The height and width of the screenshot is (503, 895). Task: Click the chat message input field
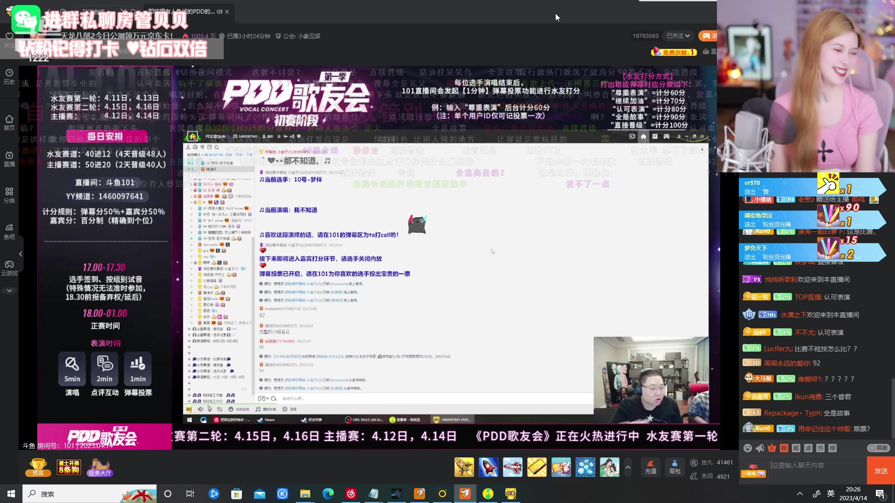point(818,466)
